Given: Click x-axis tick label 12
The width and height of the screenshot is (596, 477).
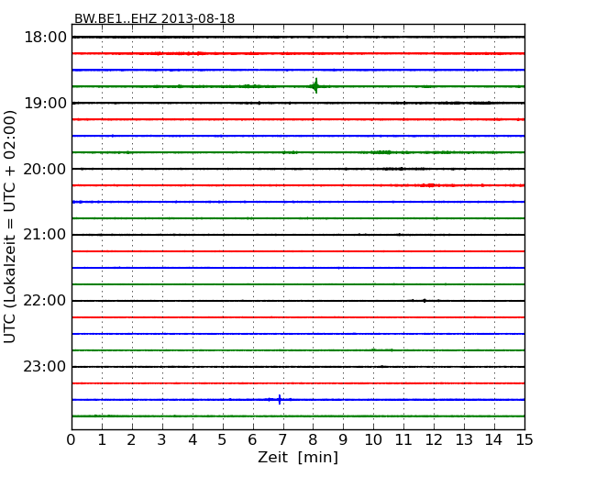Looking at the screenshot, I should pos(434,440).
